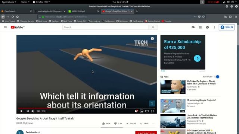Open the Linkin Park In The End title
The image size is (239, 134).
pyautogui.click(x=202, y=117)
